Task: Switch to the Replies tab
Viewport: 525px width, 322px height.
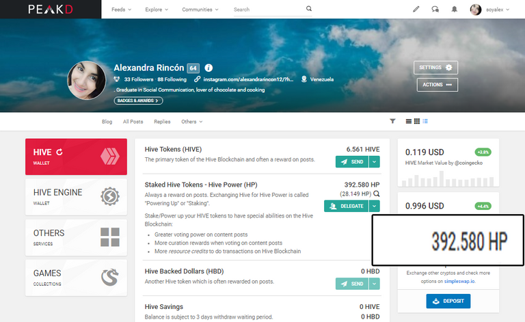Action: tap(162, 122)
